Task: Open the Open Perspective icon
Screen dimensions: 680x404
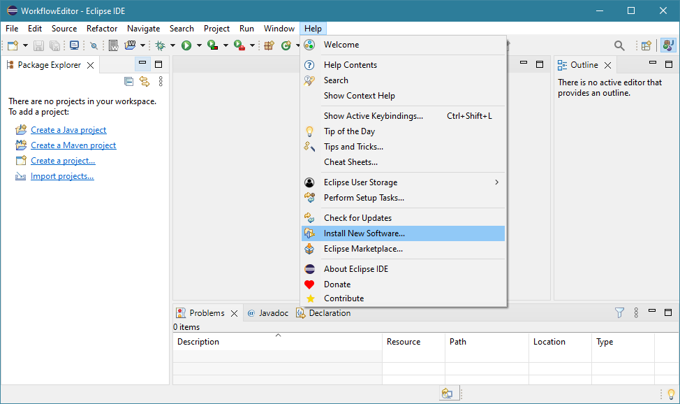Action: (x=646, y=45)
